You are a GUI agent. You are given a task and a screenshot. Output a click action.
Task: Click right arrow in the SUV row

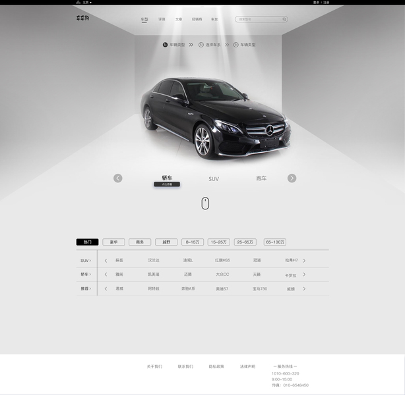[304, 261]
